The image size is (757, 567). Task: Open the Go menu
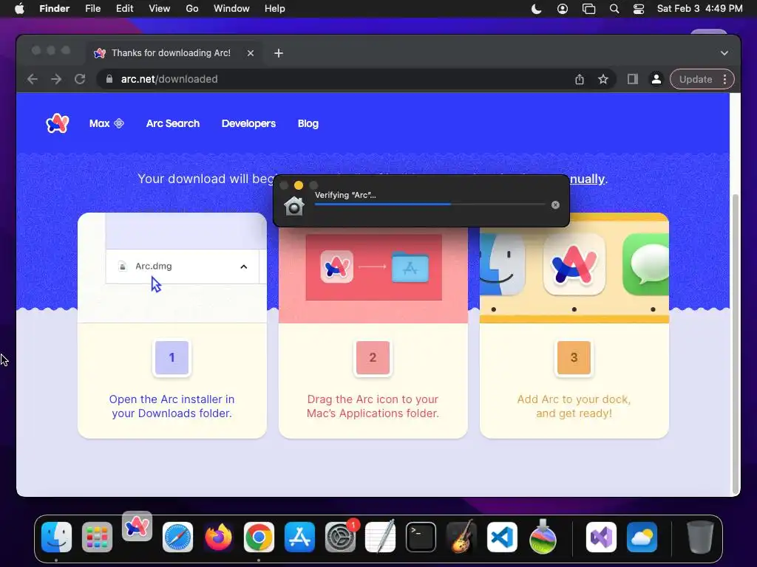click(192, 9)
